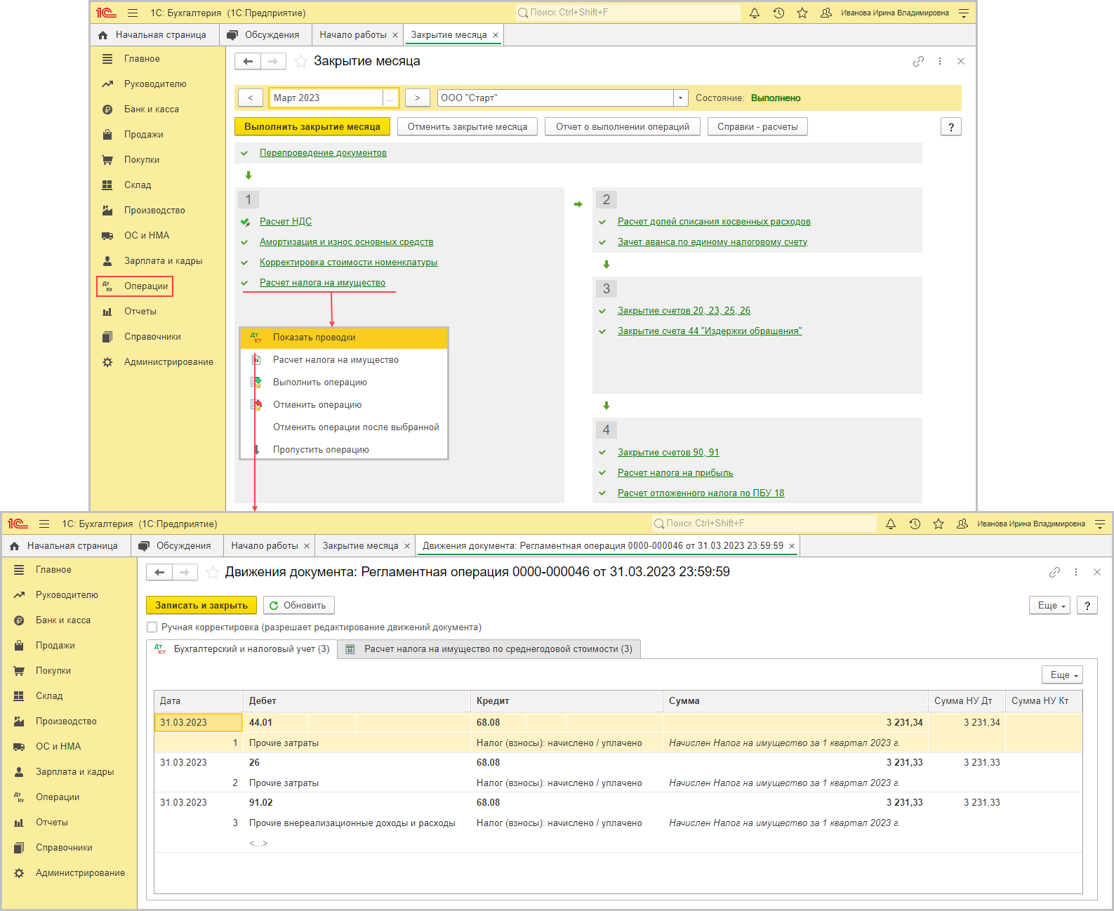
Task: Open notifications bell in top window
Action: point(755,13)
